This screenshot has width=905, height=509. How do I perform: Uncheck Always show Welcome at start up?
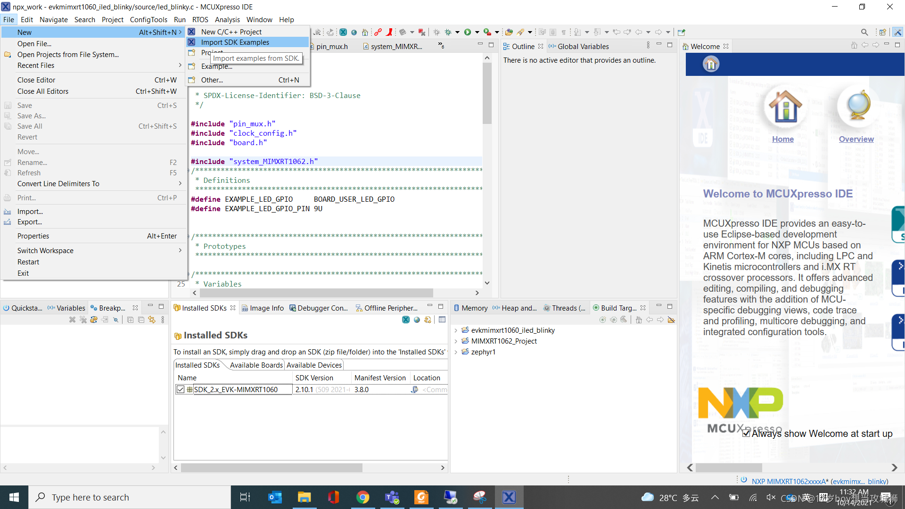(746, 433)
